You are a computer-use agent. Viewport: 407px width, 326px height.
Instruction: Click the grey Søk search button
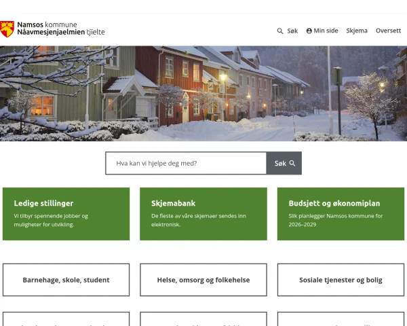(x=284, y=163)
